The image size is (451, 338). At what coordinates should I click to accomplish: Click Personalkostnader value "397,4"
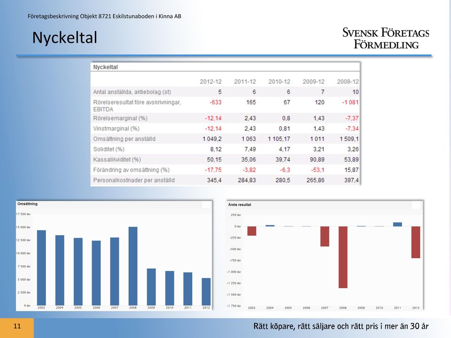click(351, 180)
